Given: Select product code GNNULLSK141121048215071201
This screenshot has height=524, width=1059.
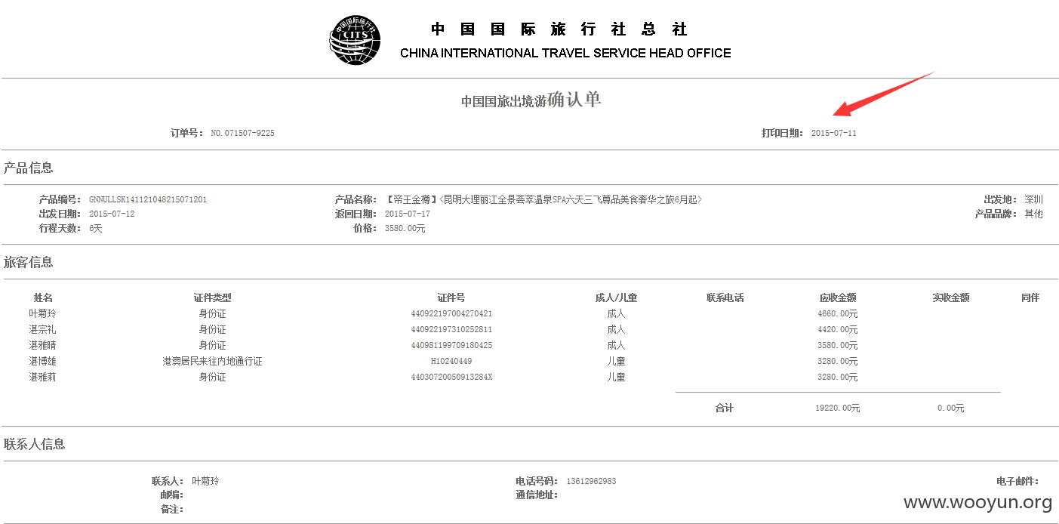Looking at the screenshot, I should [148, 199].
